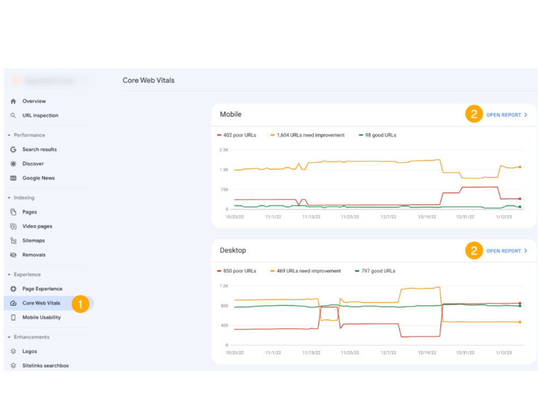
Task: Click the Core Web Vitals page title
Action: point(148,80)
